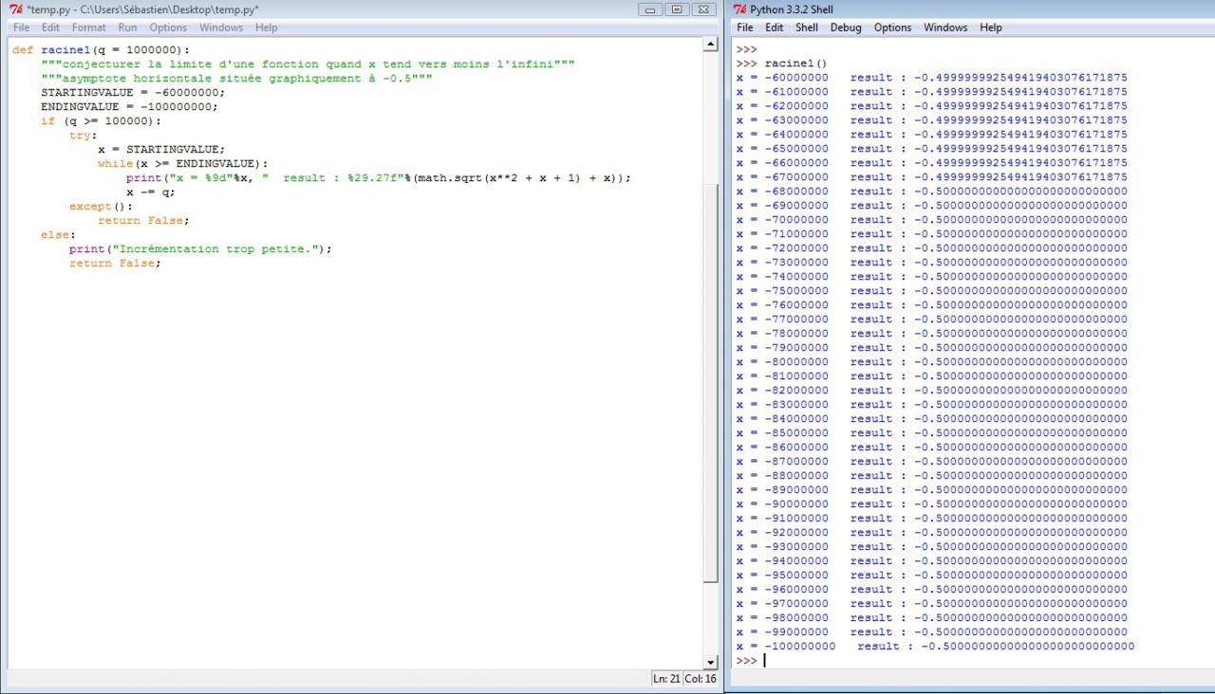Click the 'STARTINGVALUE = -60000000;' code line
This screenshot has width=1215, height=694.
(133, 92)
